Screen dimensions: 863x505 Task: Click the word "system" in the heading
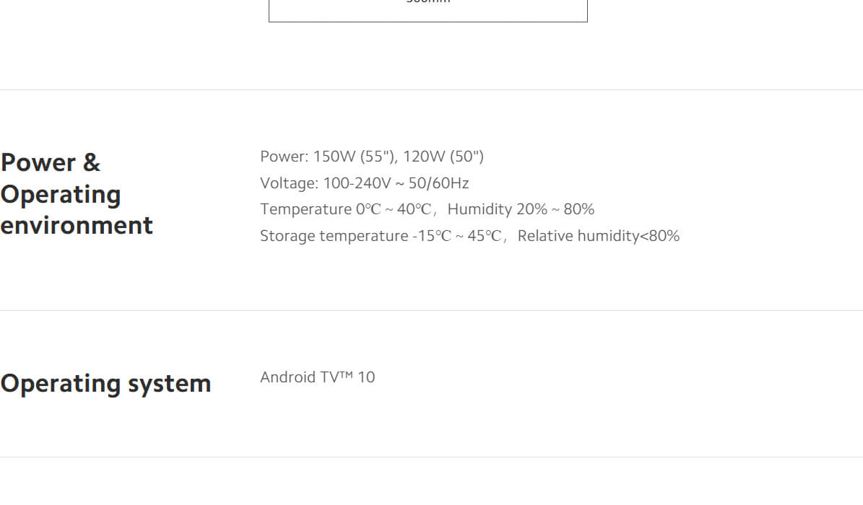coord(169,383)
